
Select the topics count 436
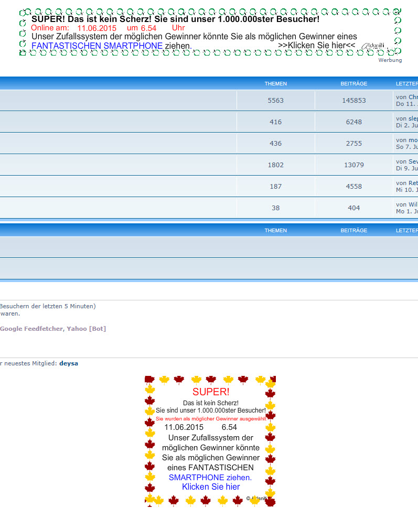point(275,143)
